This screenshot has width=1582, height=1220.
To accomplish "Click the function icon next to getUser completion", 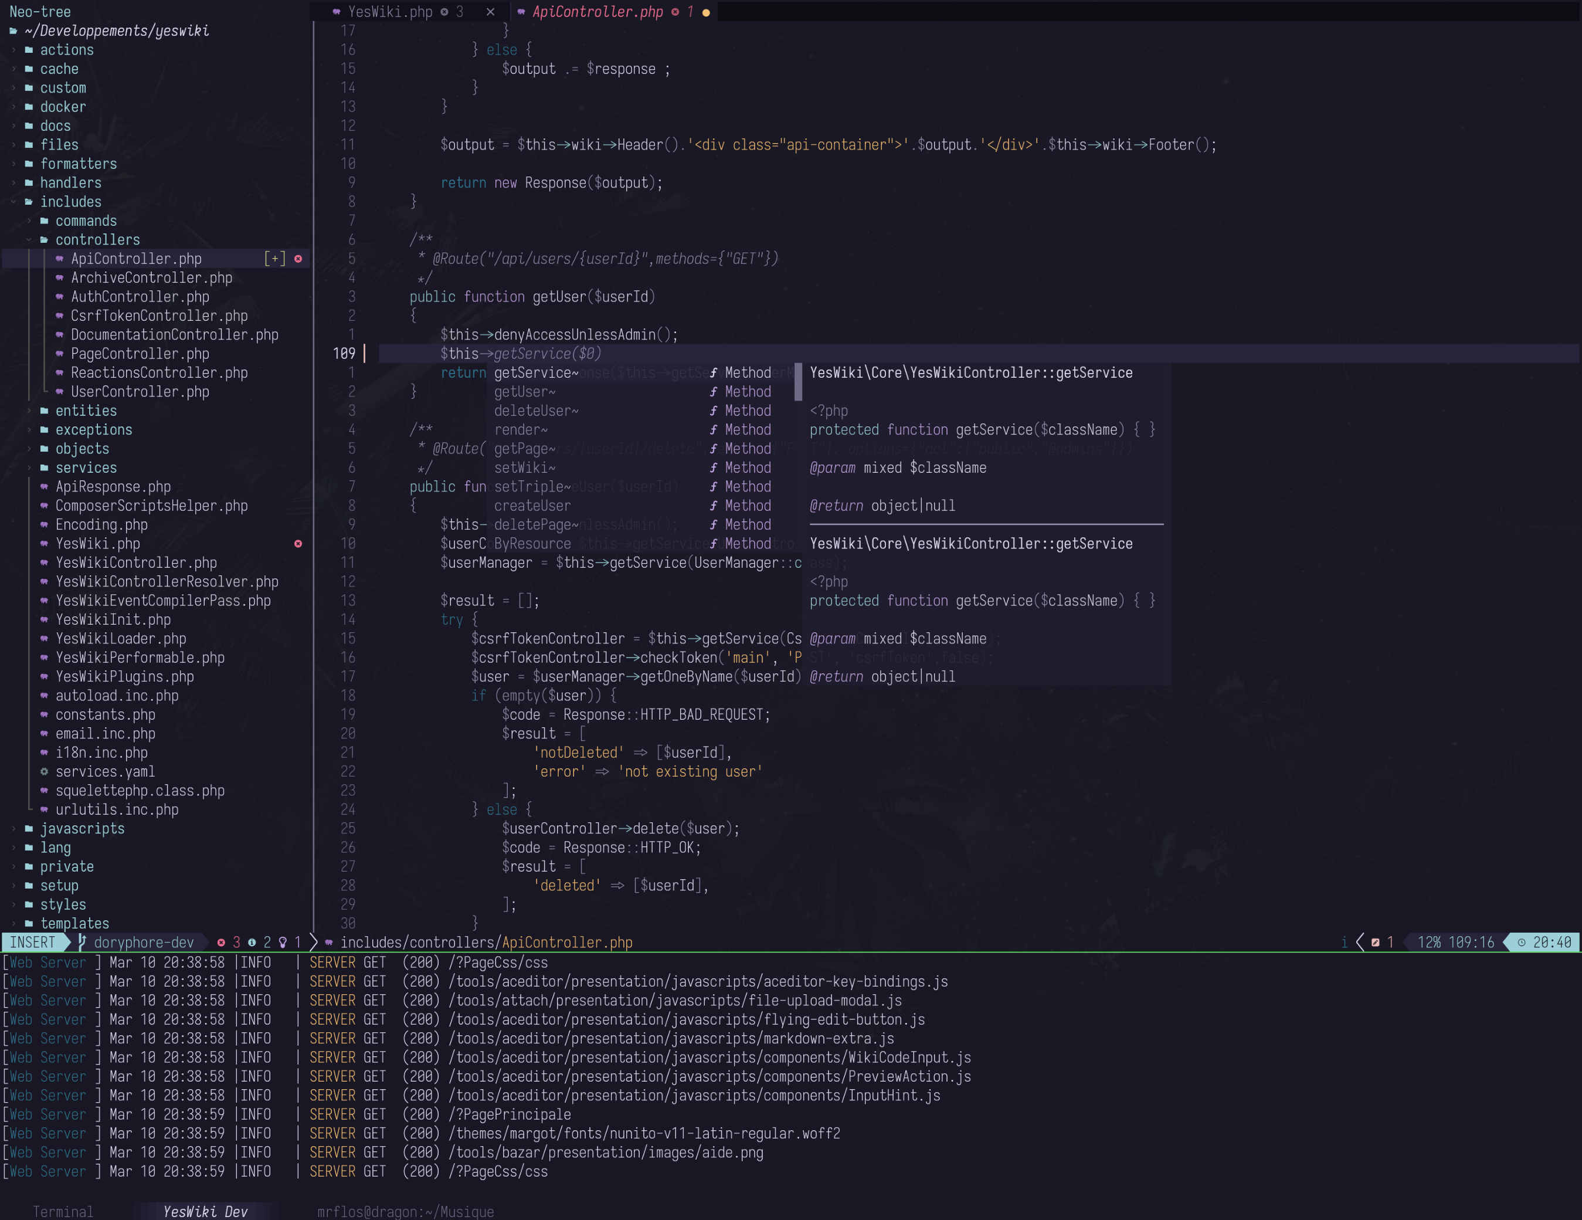I will tap(714, 392).
